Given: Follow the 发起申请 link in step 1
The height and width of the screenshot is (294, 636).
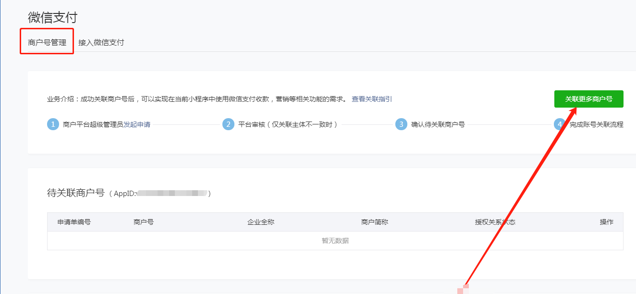Looking at the screenshot, I should (137, 124).
